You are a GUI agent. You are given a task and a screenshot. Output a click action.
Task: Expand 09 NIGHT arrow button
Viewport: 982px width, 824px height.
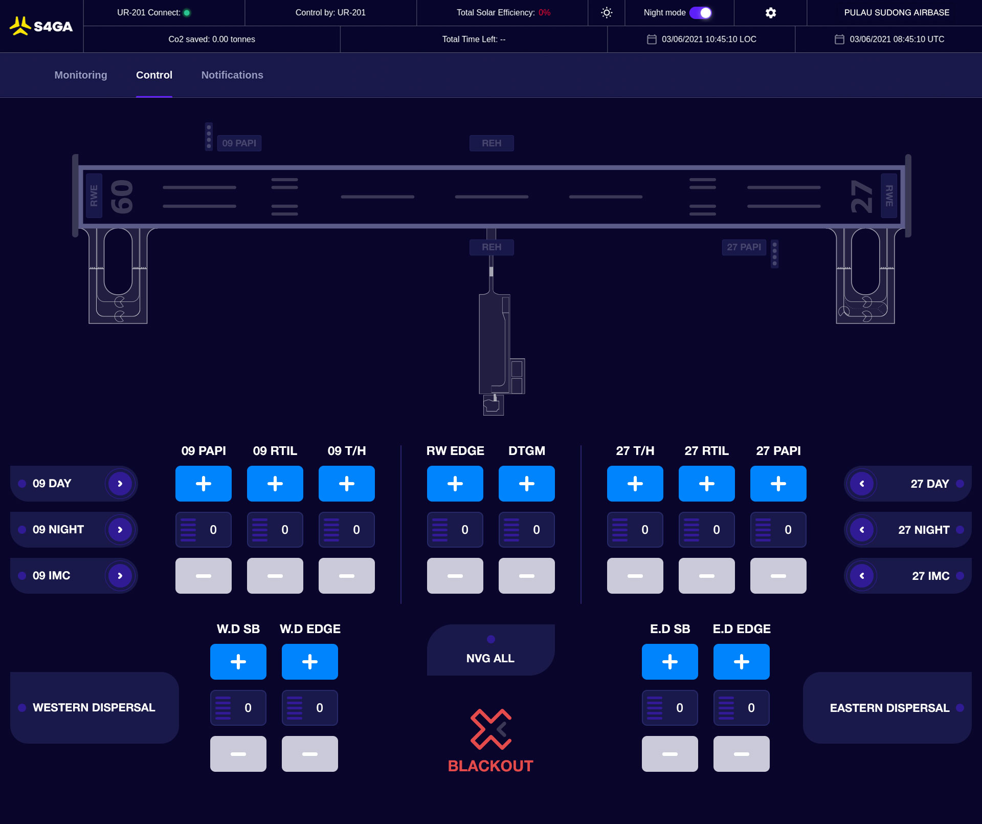(x=120, y=530)
